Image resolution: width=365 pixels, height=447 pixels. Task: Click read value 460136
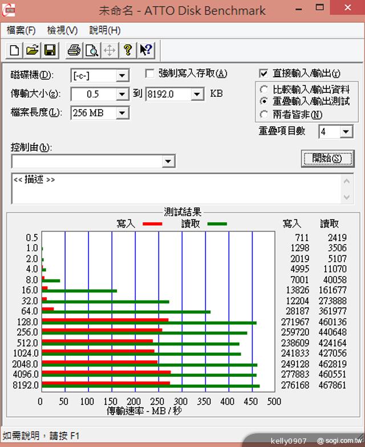332,322
